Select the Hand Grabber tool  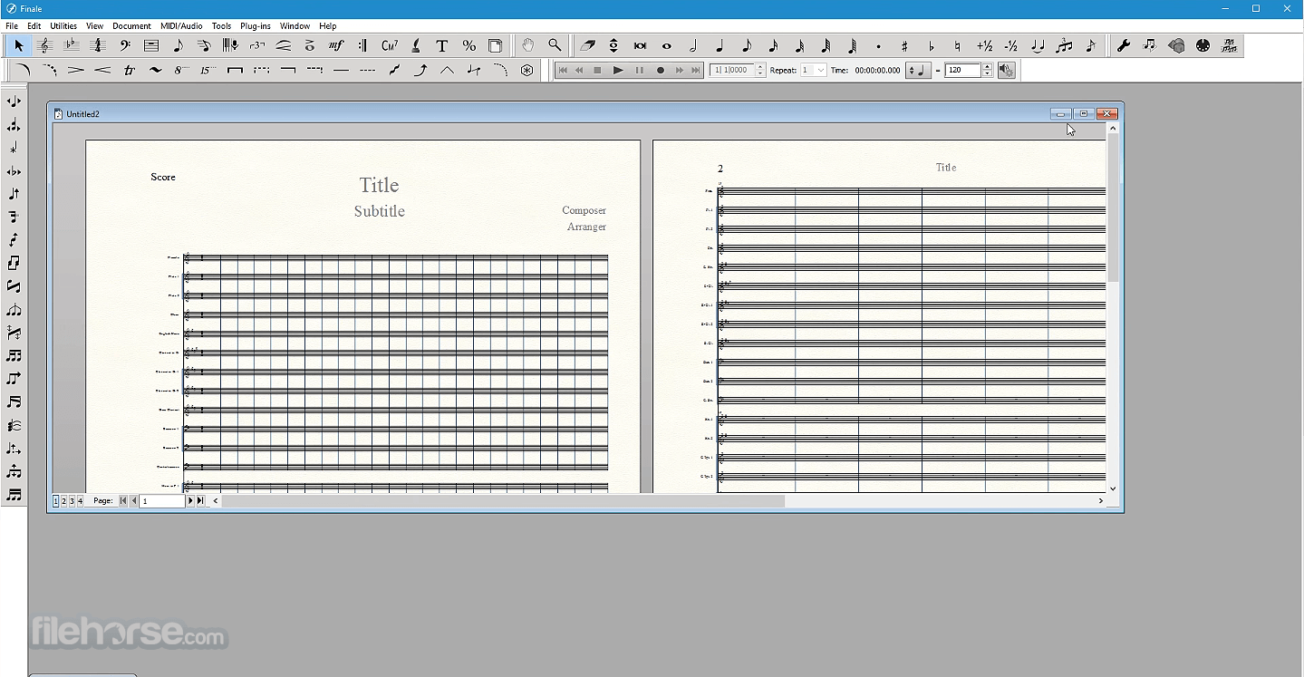tap(527, 45)
